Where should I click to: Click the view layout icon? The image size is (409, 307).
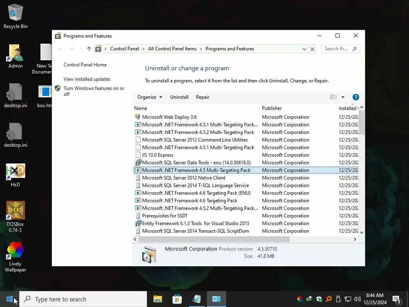click(x=334, y=97)
